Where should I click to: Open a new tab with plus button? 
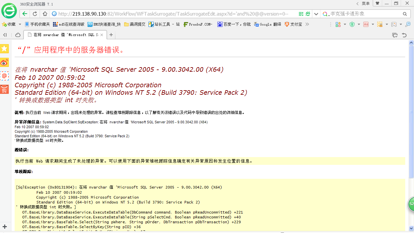point(111,35)
